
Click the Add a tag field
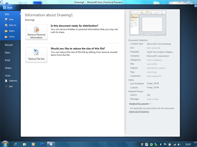[152, 72]
